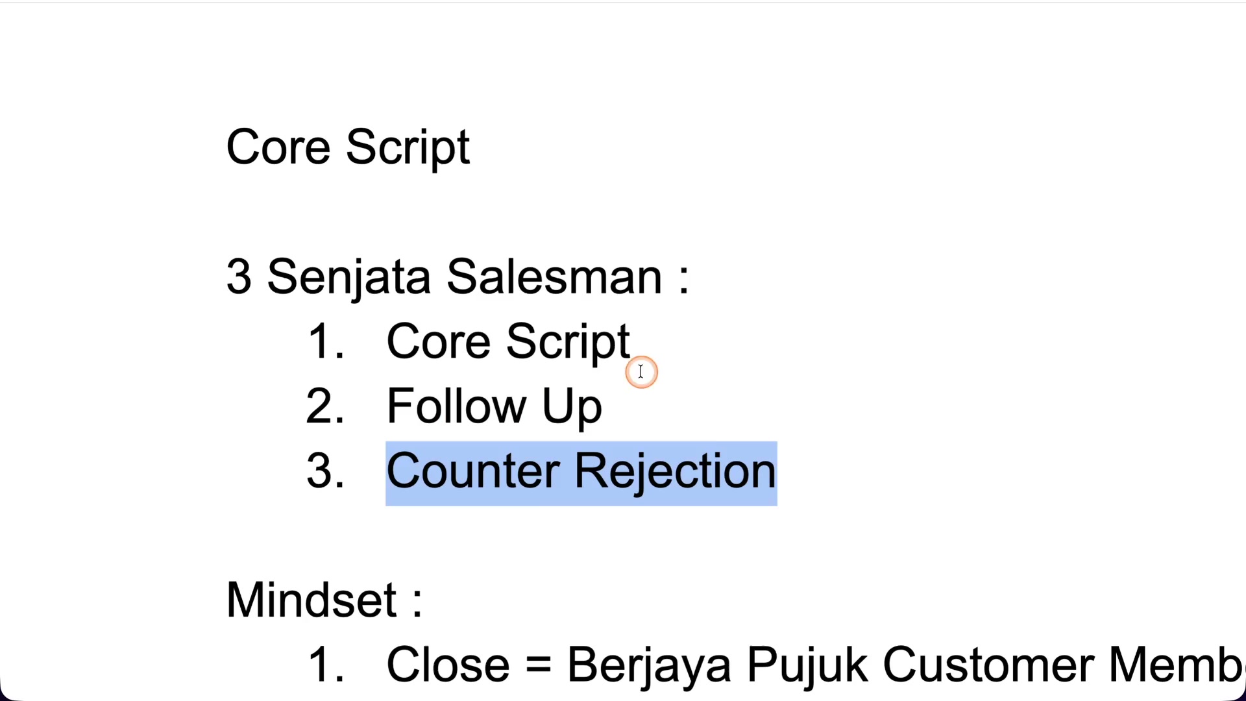This screenshot has width=1246, height=701.
Task: Click the "Follow Up" list item
Action: pyautogui.click(x=495, y=407)
